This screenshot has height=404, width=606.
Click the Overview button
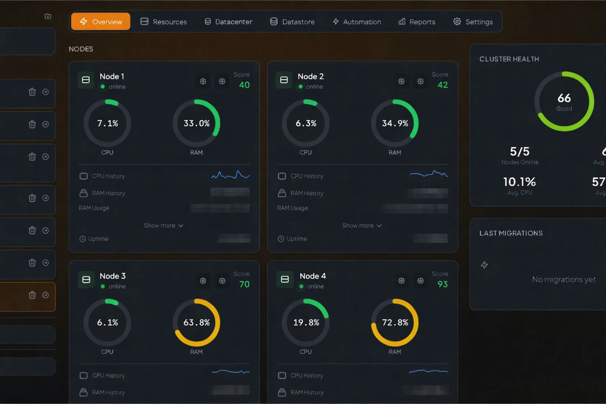100,22
